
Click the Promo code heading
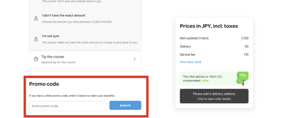click(x=44, y=84)
